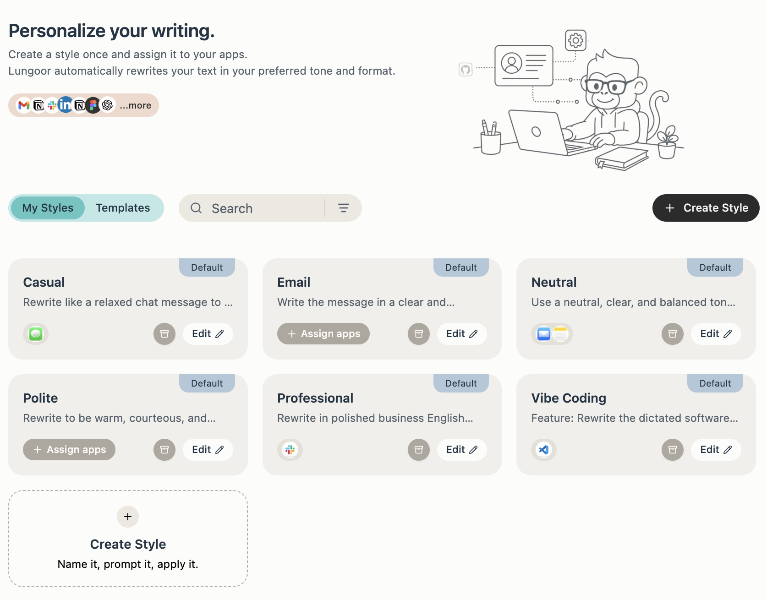Open the search filter options icon
Viewport: 767px width, 600px height.
click(x=344, y=208)
